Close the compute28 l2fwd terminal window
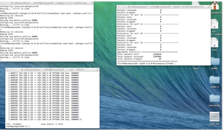Screen dimensions: 223x130 (x=119, y=7)
